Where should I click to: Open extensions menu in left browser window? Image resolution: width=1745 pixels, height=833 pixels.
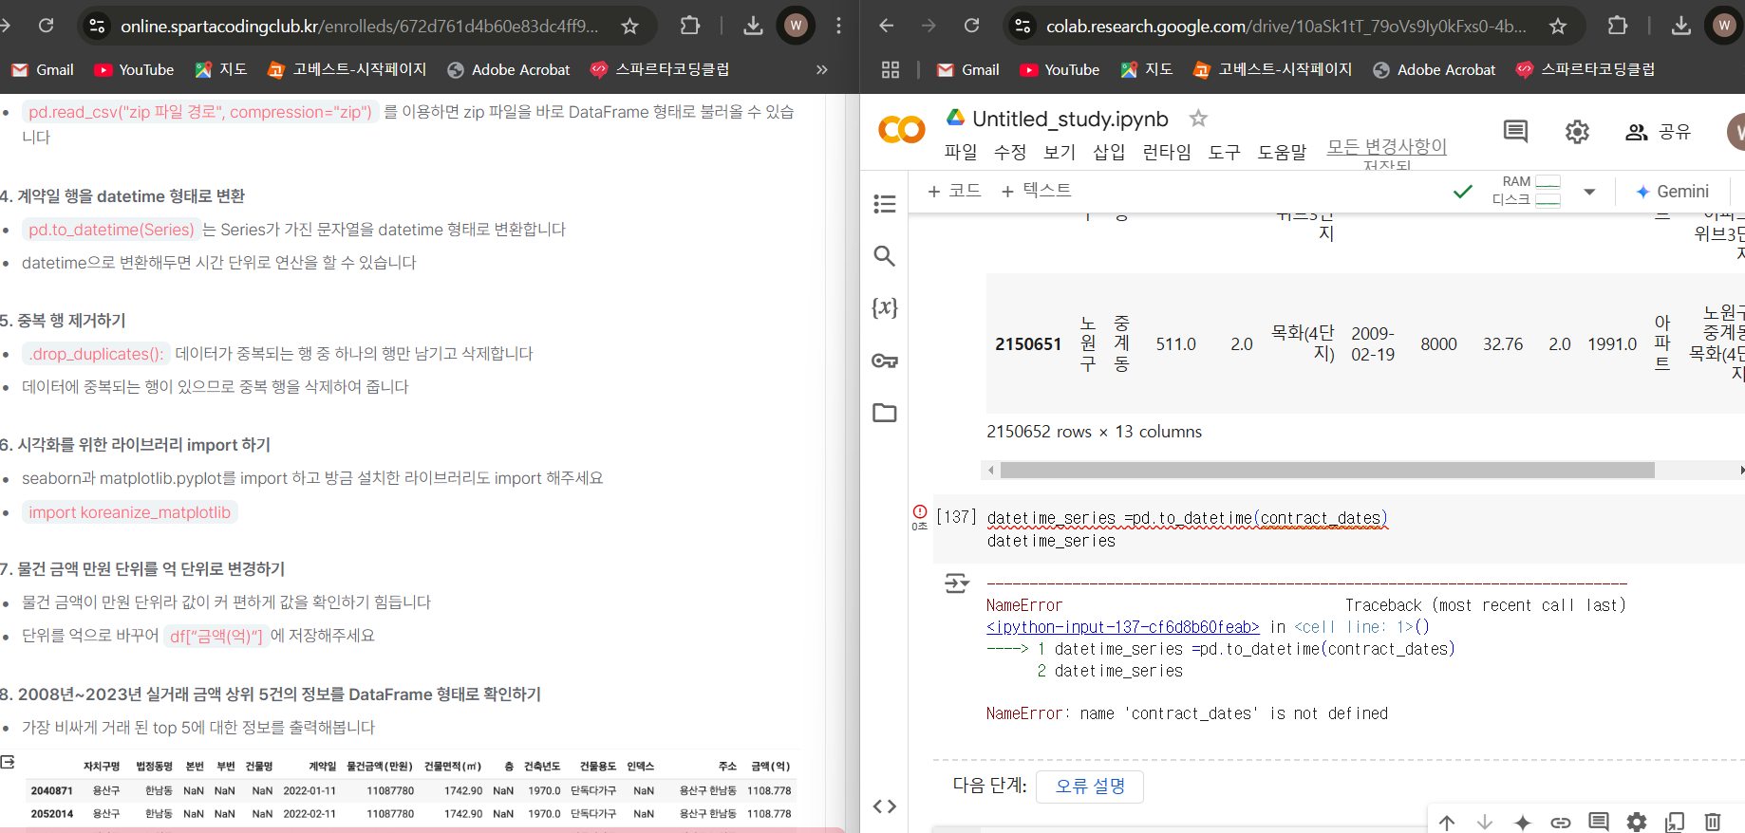click(x=690, y=26)
